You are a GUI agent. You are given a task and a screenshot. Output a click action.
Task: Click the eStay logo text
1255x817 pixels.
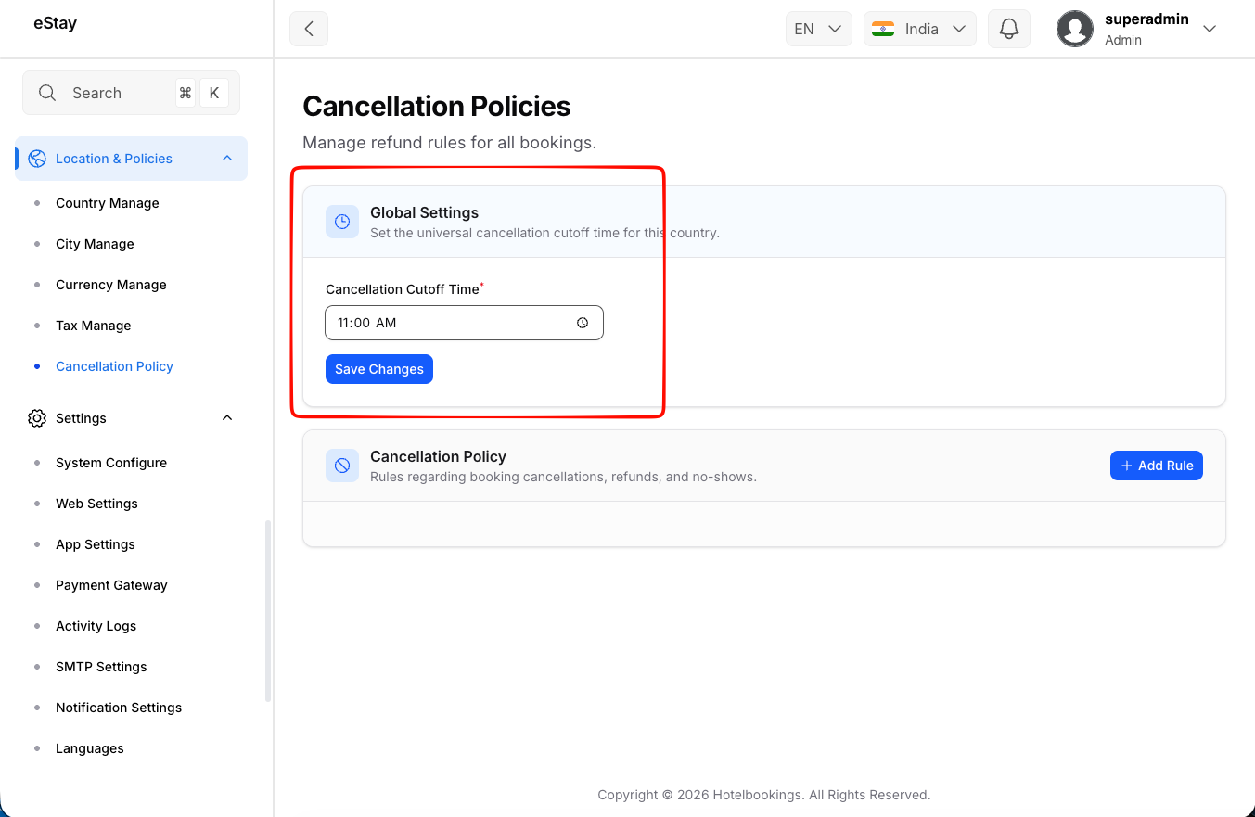click(55, 24)
